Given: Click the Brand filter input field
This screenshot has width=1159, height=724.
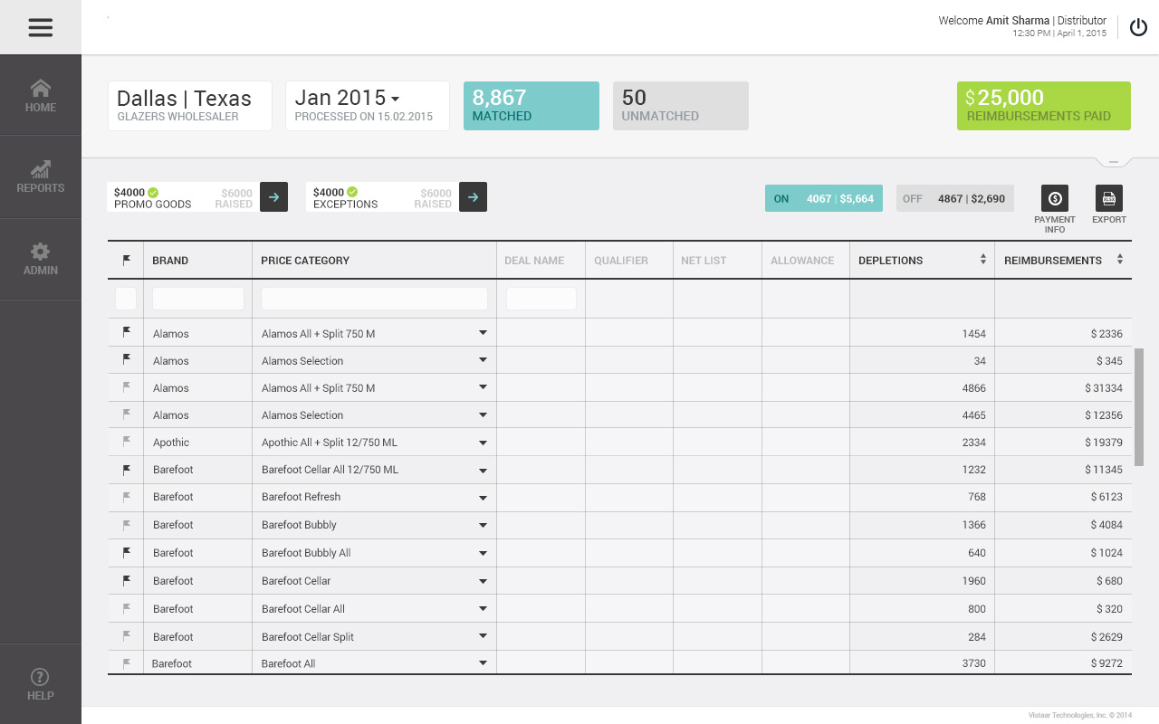Looking at the screenshot, I should pyautogui.click(x=198, y=299).
